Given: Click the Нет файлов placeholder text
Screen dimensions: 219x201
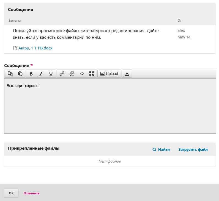Looking at the screenshot, I should (x=110, y=161).
